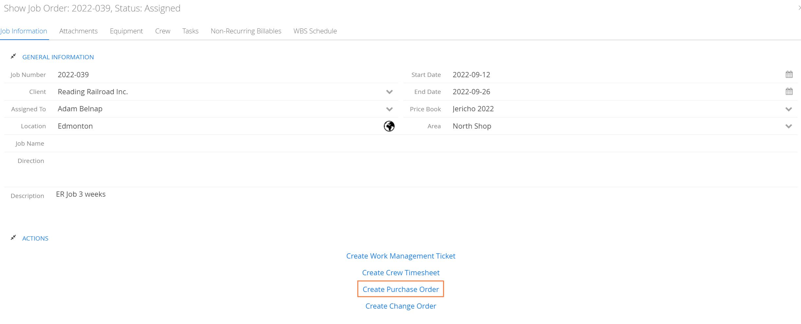The image size is (801, 324).
Task: Open the Crew tab
Action: [163, 31]
